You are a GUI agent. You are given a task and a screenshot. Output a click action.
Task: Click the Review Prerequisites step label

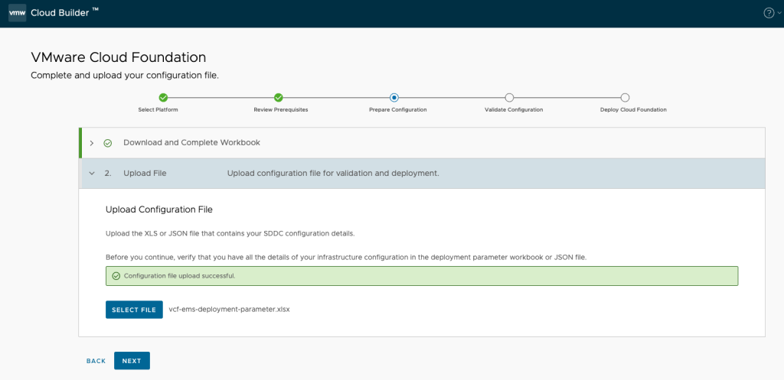[x=281, y=110]
